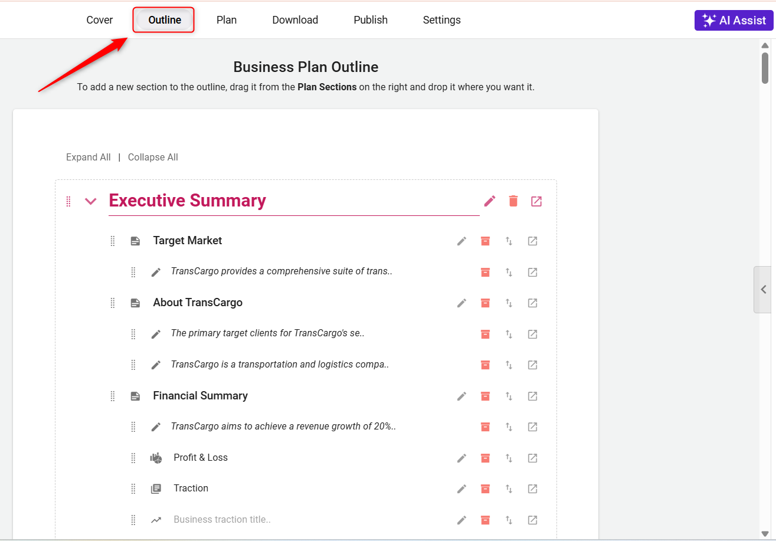The width and height of the screenshot is (776, 541).
Task: Collapse the Executive Summary section chevron
Action: [90, 201]
